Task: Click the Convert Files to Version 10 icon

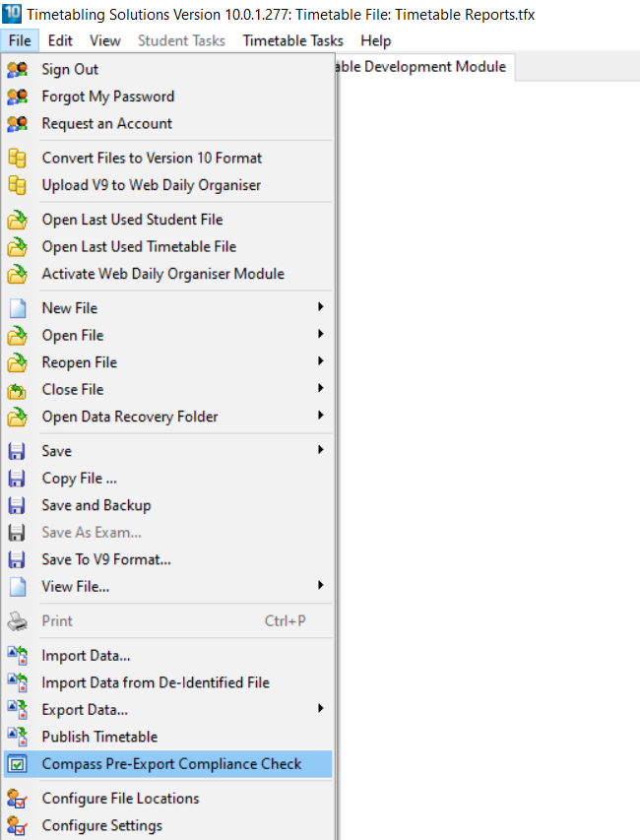Action: point(17,158)
